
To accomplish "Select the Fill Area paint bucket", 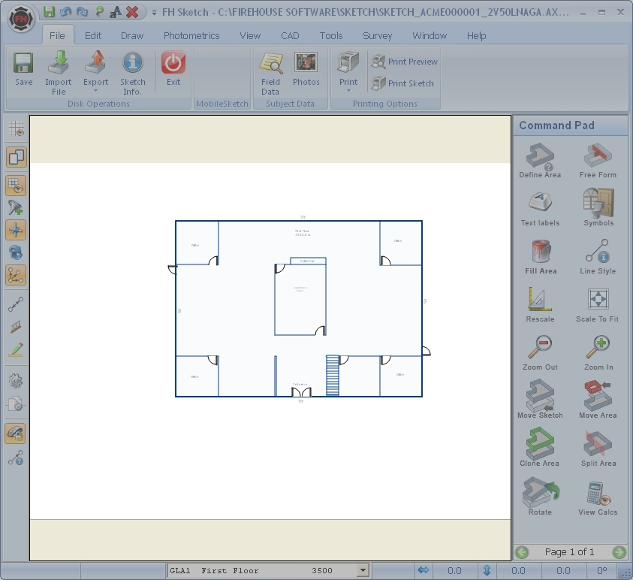I will point(541,257).
